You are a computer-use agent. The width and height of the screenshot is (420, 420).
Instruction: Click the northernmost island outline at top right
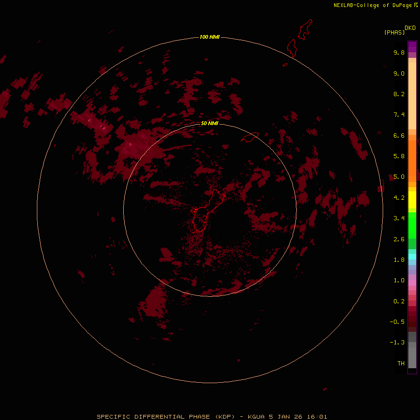(x=305, y=29)
